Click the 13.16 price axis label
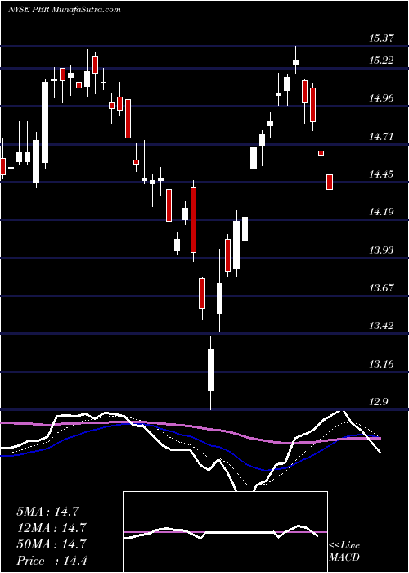Screen dimensions: 409x573 [x=381, y=364]
